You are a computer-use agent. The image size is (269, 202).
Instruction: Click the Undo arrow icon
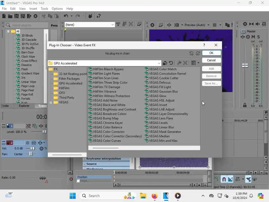tap(66, 16)
